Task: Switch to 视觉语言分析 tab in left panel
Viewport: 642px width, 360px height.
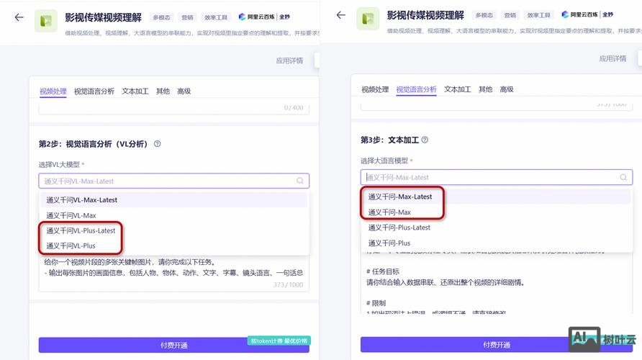Action: (x=94, y=91)
